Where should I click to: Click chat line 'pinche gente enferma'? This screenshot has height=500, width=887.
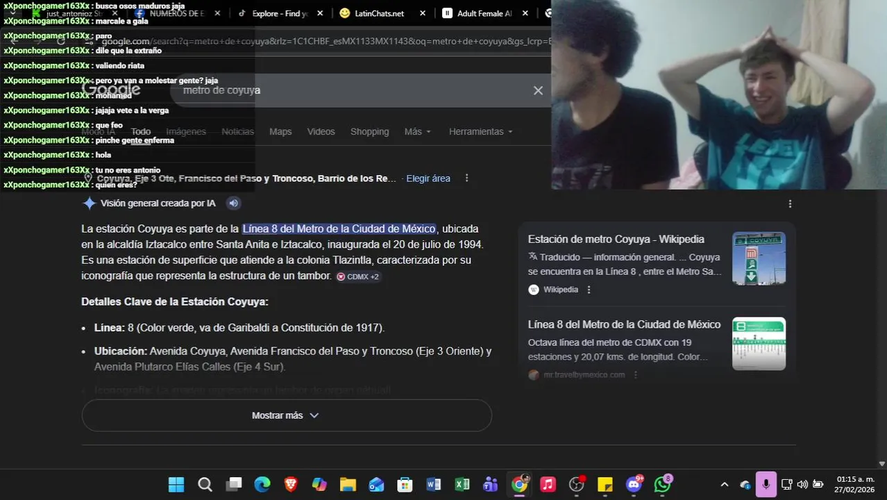(135, 140)
